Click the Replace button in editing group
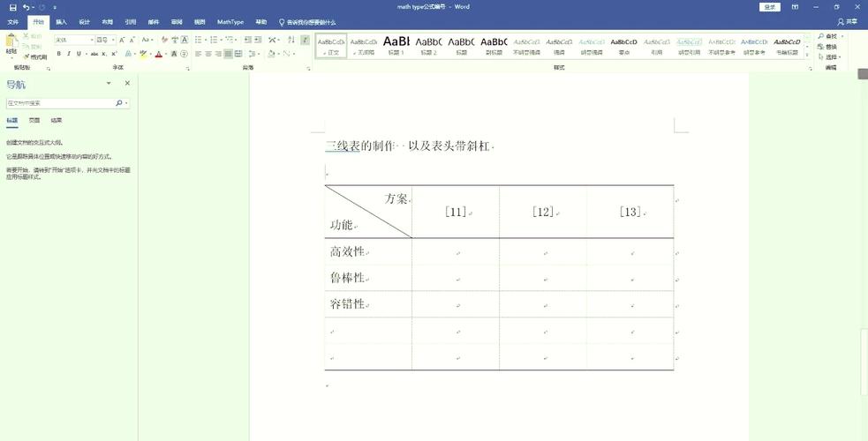 tap(828, 47)
